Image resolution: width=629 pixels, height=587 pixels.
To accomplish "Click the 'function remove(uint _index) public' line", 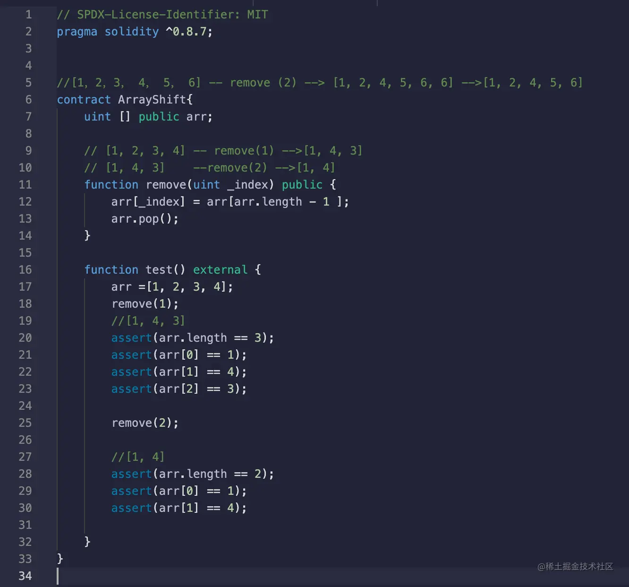I will tap(210, 185).
